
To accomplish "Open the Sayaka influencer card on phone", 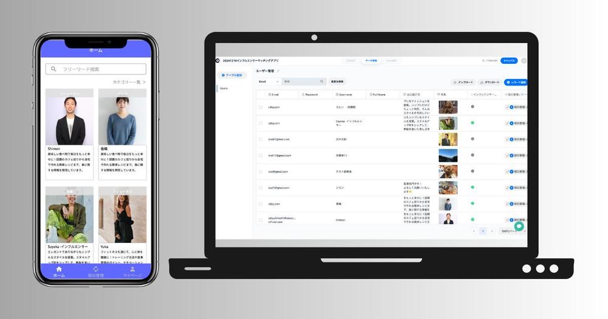I will coord(69,225).
